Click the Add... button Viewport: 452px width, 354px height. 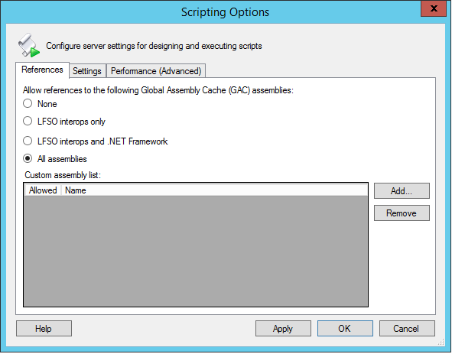tap(402, 191)
